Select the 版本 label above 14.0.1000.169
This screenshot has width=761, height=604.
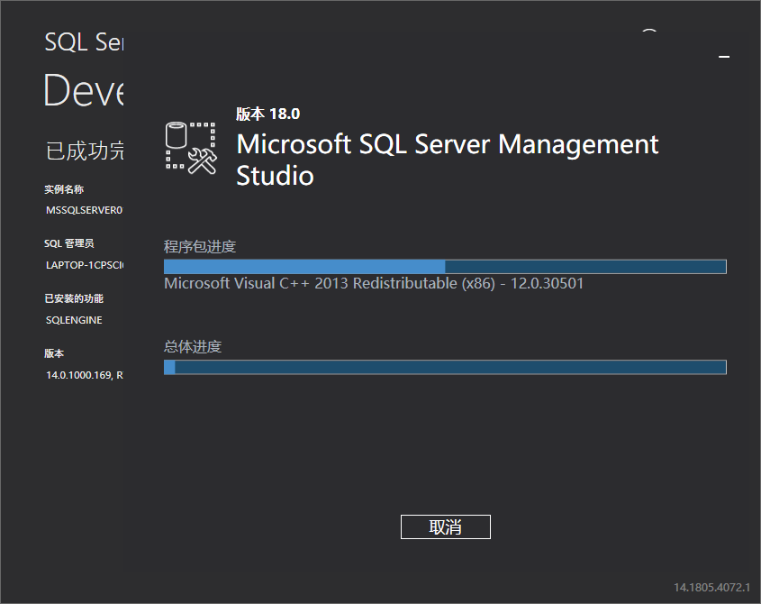click(x=54, y=353)
